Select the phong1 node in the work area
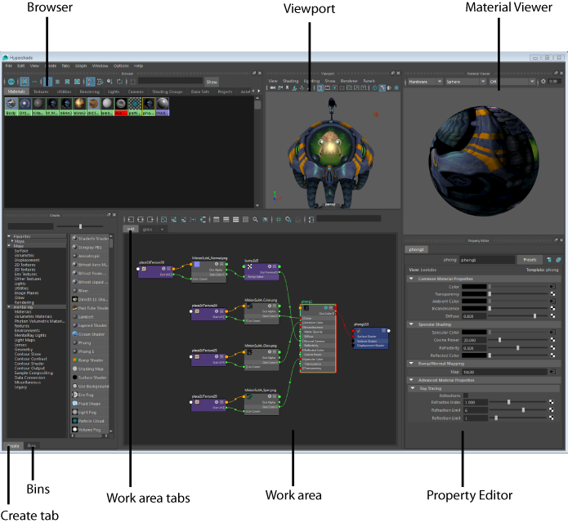The width and height of the screenshot is (568, 523). (x=318, y=338)
